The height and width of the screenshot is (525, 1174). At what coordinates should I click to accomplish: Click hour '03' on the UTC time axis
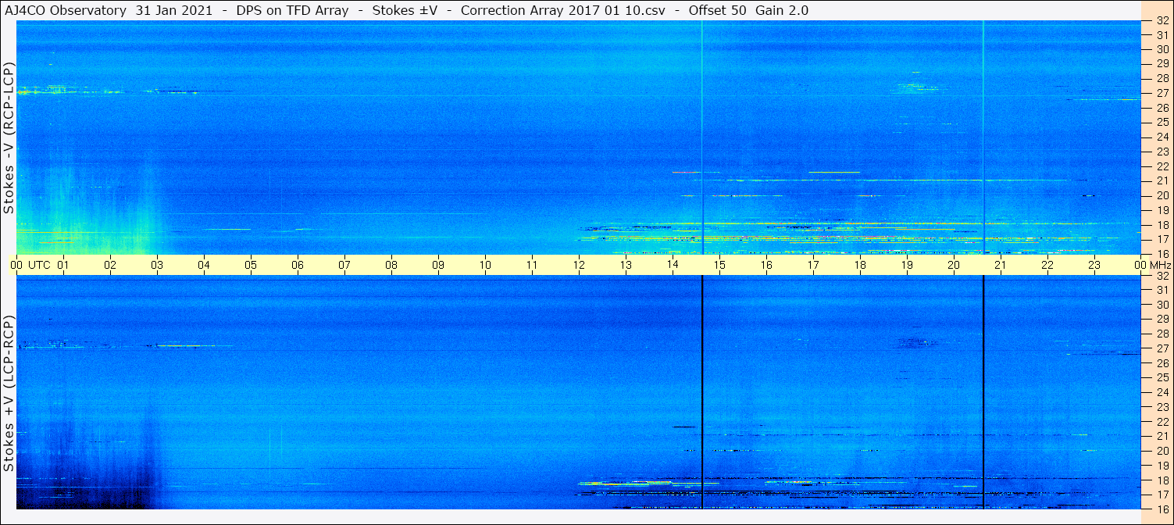coord(157,265)
